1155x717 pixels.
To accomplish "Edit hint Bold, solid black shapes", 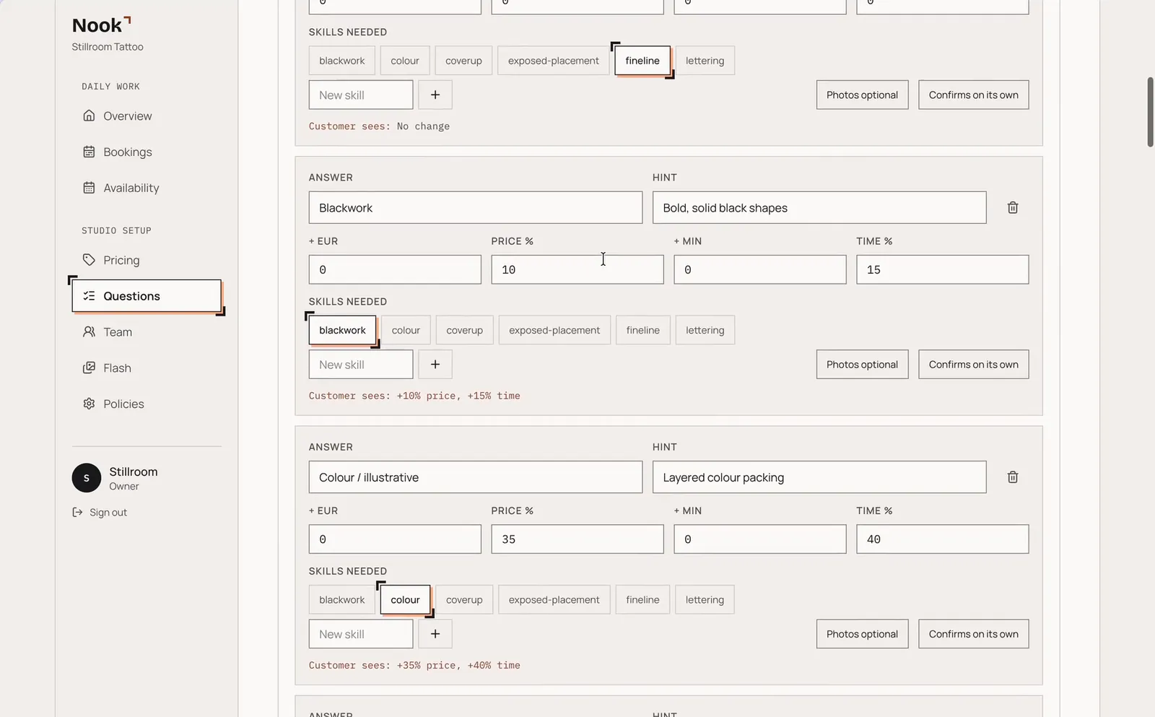I will coord(819,208).
